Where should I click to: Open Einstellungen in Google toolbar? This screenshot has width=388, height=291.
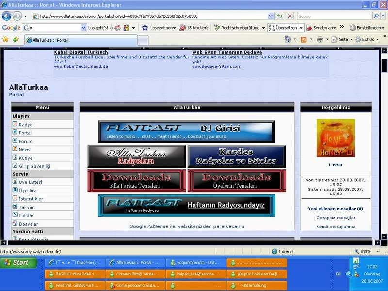coord(367,28)
